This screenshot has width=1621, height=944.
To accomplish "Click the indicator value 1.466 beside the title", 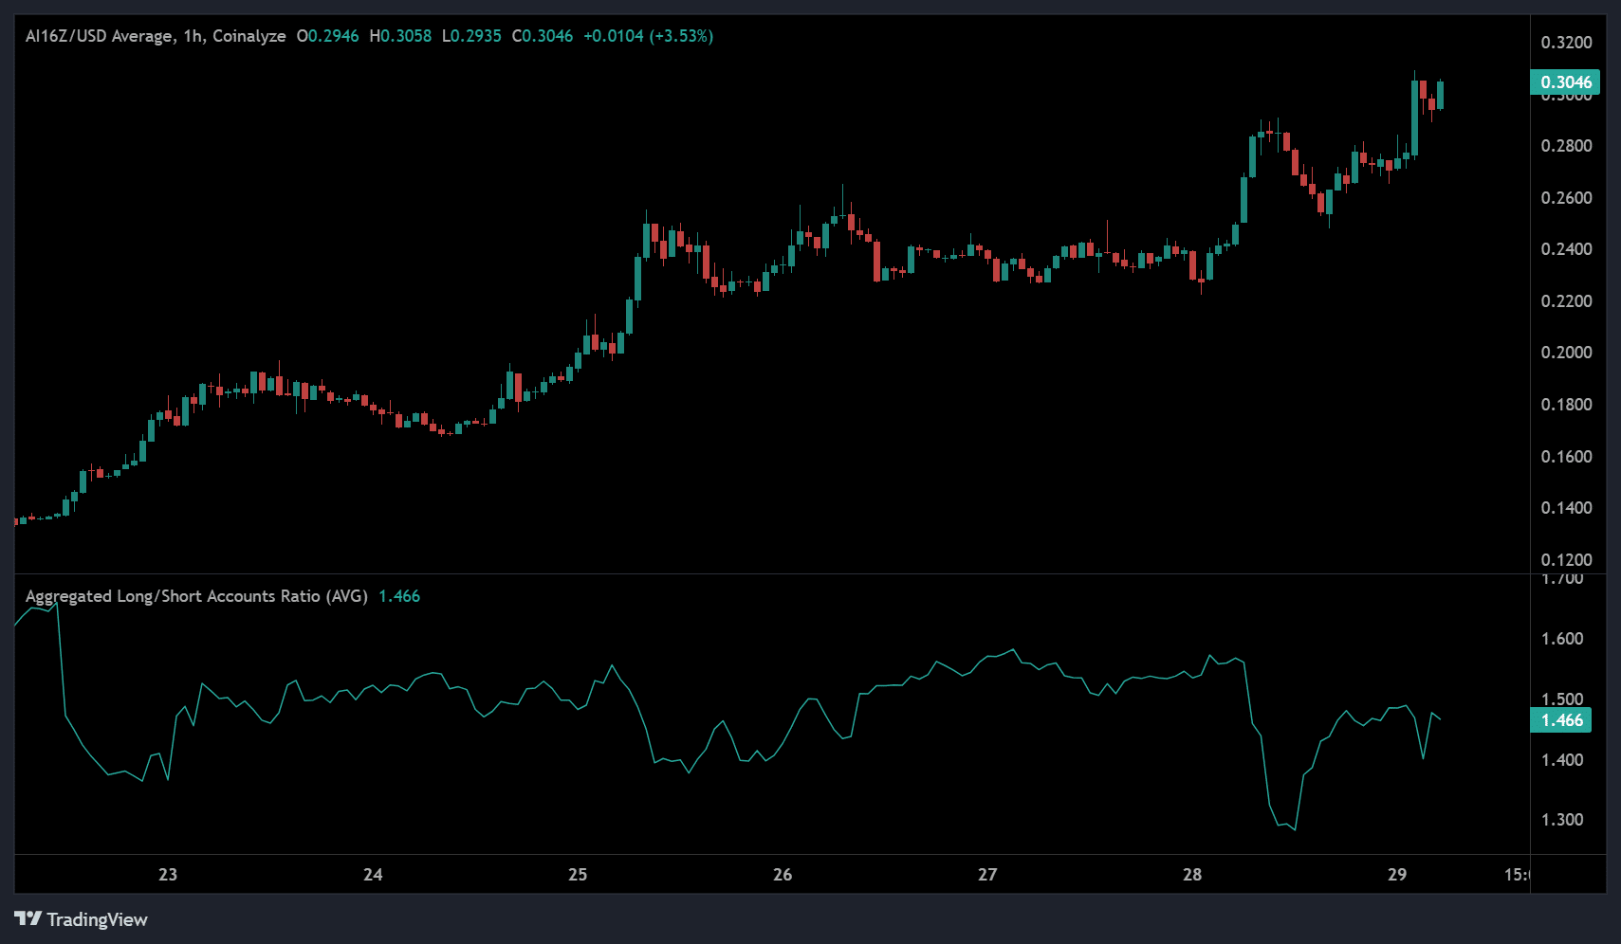I will click(x=399, y=596).
